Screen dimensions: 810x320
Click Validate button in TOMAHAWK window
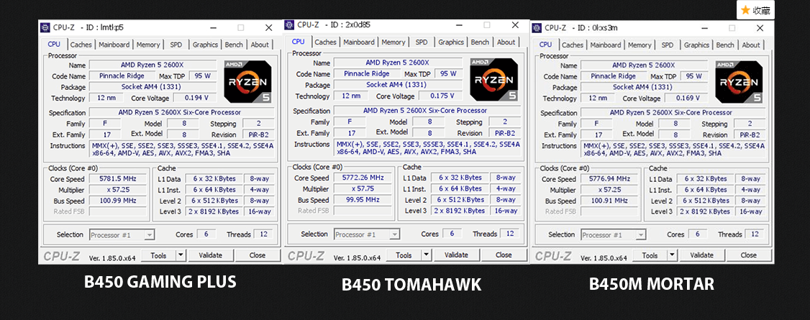click(456, 255)
